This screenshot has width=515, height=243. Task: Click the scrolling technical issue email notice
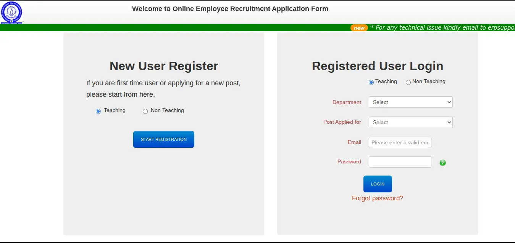pyautogui.click(x=442, y=27)
